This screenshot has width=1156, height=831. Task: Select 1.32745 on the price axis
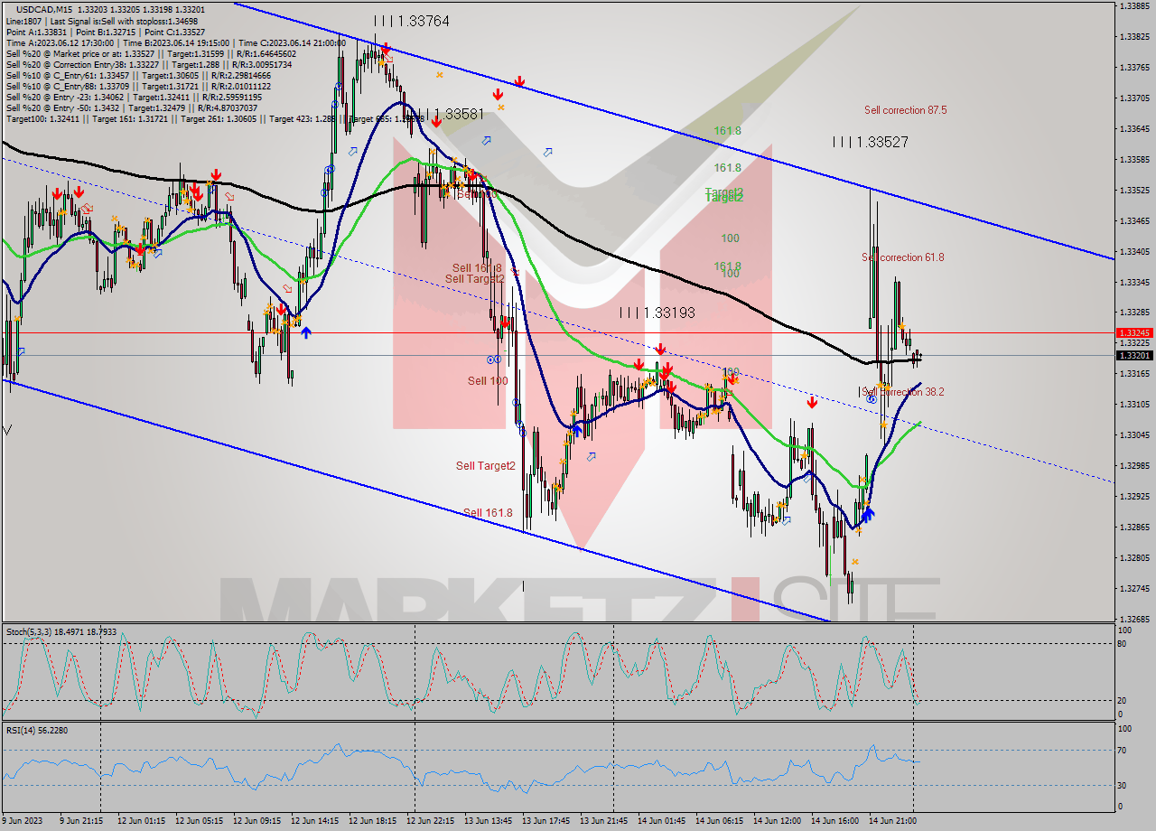point(1133,589)
